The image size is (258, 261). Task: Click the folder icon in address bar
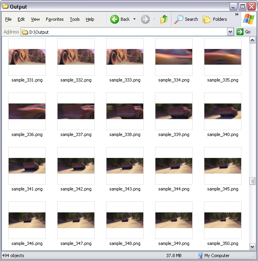point(25,32)
